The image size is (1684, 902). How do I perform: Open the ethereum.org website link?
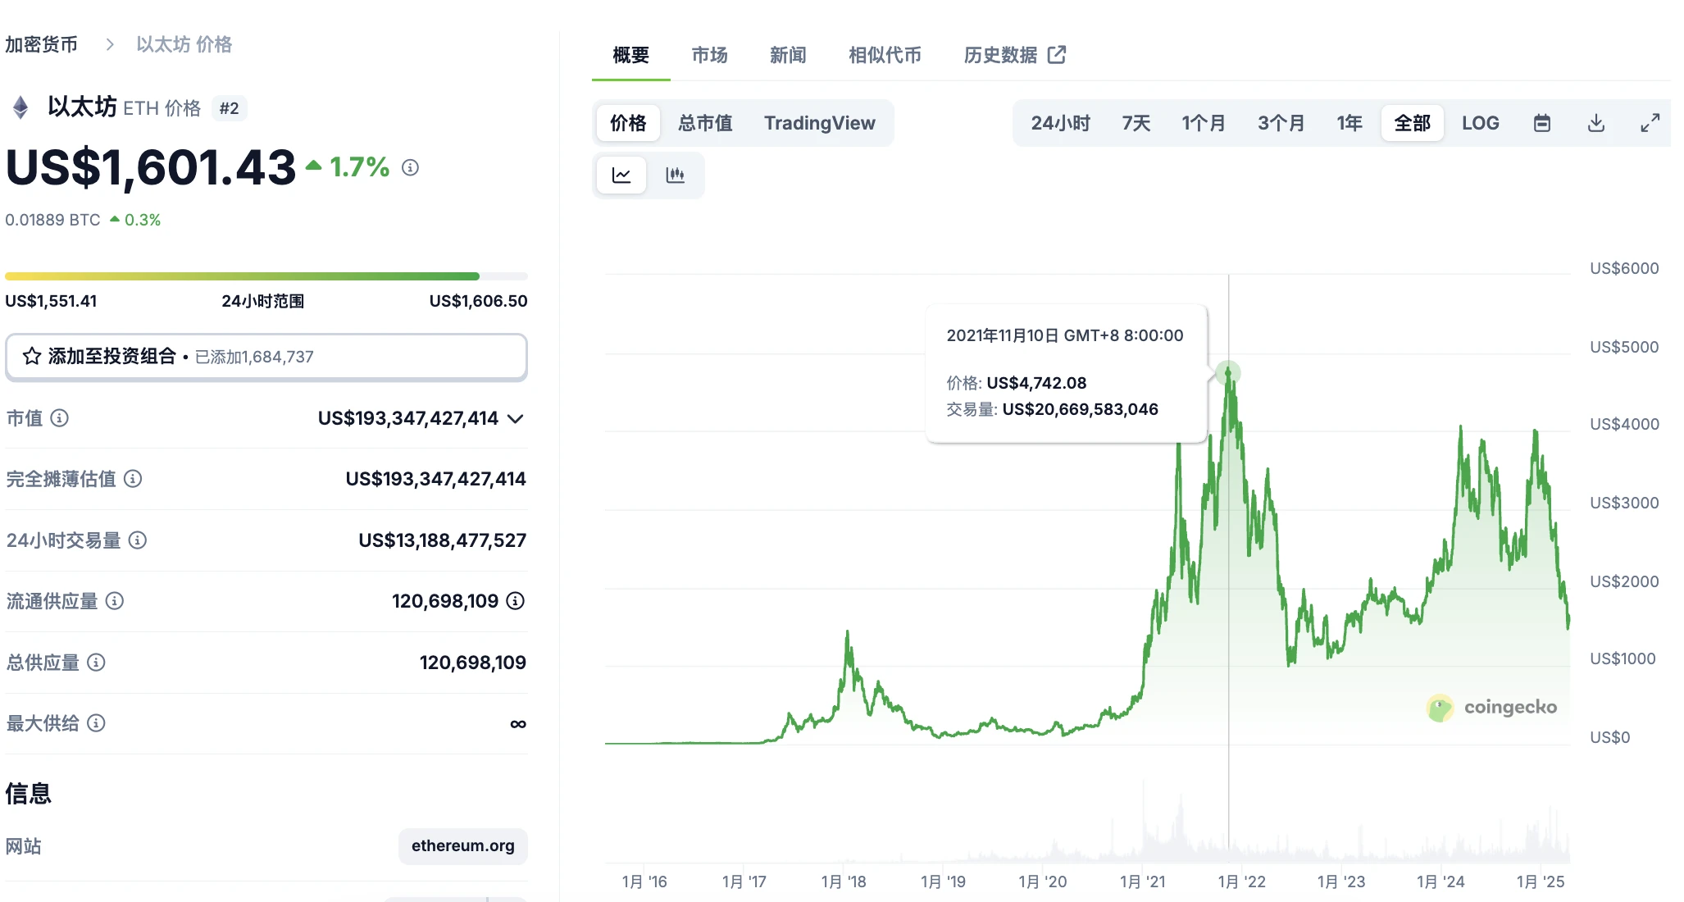click(x=462, y=845)
